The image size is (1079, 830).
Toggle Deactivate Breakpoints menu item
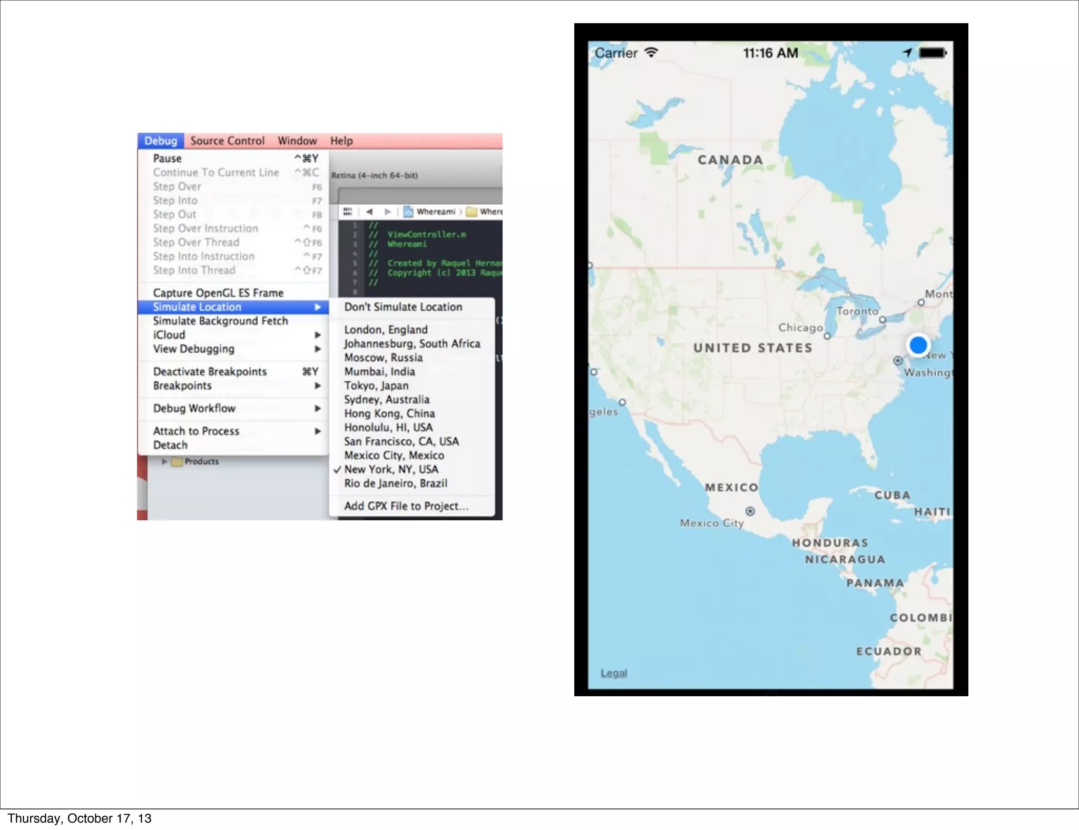click(210, 372)
